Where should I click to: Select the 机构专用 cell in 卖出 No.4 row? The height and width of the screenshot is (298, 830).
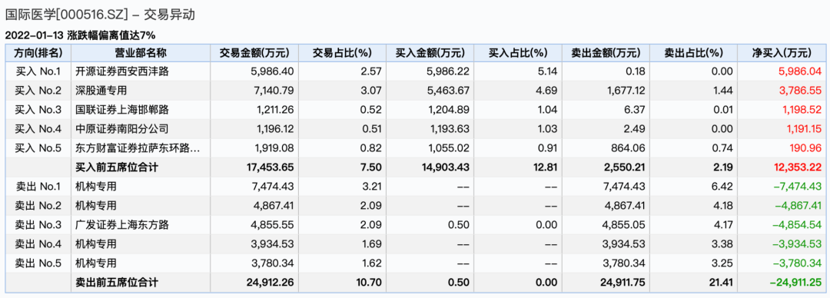(x=95, y=244)
